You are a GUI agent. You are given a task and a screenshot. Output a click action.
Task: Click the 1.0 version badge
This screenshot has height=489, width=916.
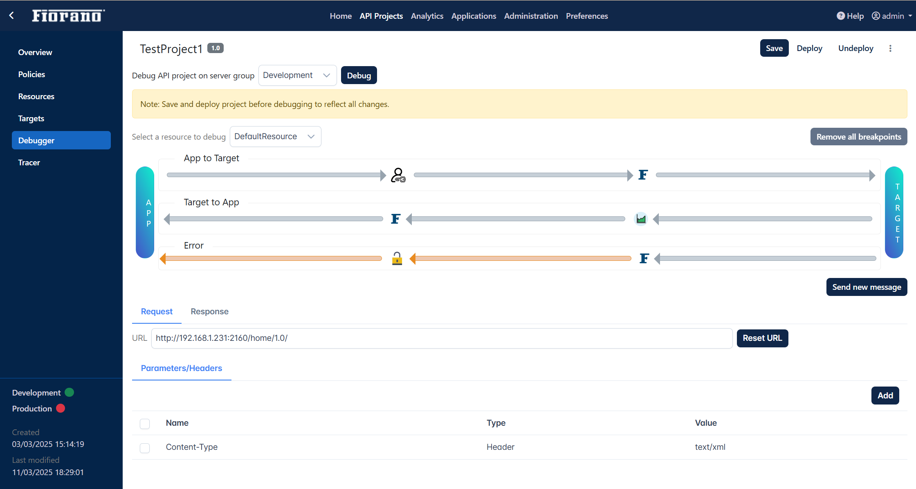tap(216, 48)
